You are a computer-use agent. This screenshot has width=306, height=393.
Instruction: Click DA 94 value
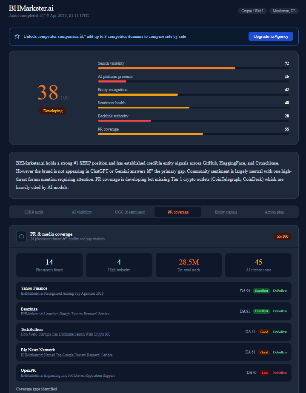tap(245, 291)
